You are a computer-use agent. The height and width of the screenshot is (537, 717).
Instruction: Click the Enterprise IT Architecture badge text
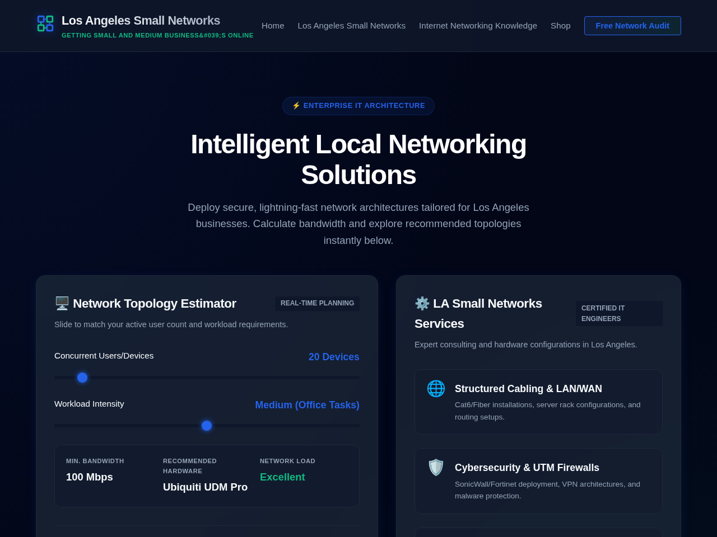[x=364, y=106]
